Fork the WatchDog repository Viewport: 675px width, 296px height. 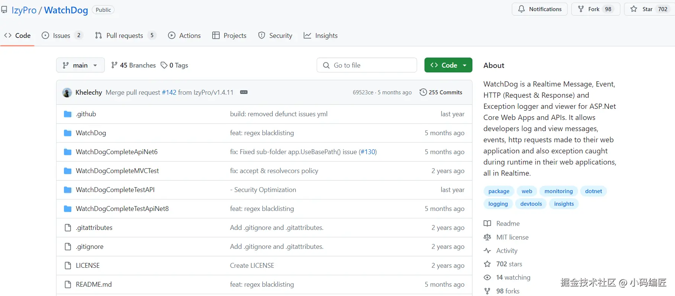point(595,9)
